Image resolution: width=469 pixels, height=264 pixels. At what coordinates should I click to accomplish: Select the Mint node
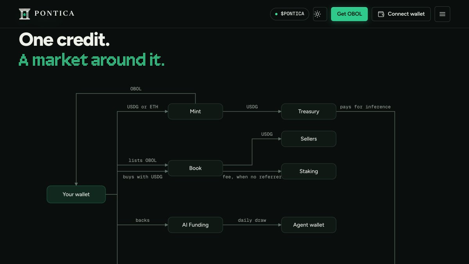[x=195, y=111]
